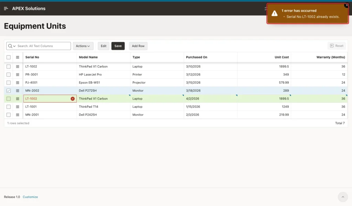Screen dimensions: 352x206
Task: Check the LT-1002 row purchased 4/2/2026
Action: 9,99
